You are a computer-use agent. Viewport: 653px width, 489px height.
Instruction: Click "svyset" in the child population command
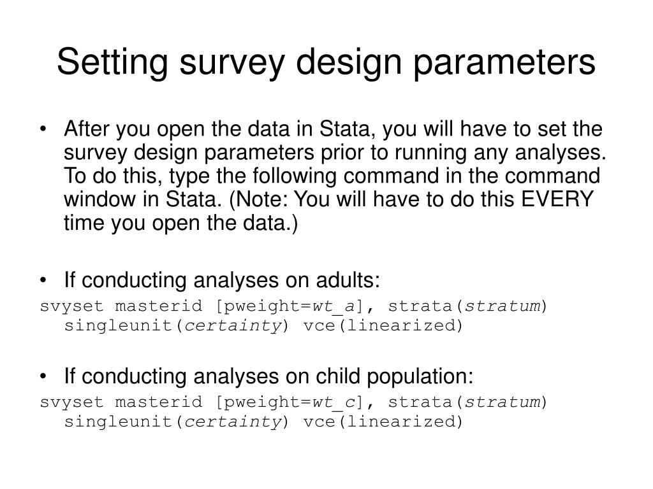[71, 403]
